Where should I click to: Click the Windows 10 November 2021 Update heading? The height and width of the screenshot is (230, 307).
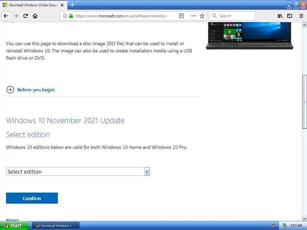click(x=65, y=120)
